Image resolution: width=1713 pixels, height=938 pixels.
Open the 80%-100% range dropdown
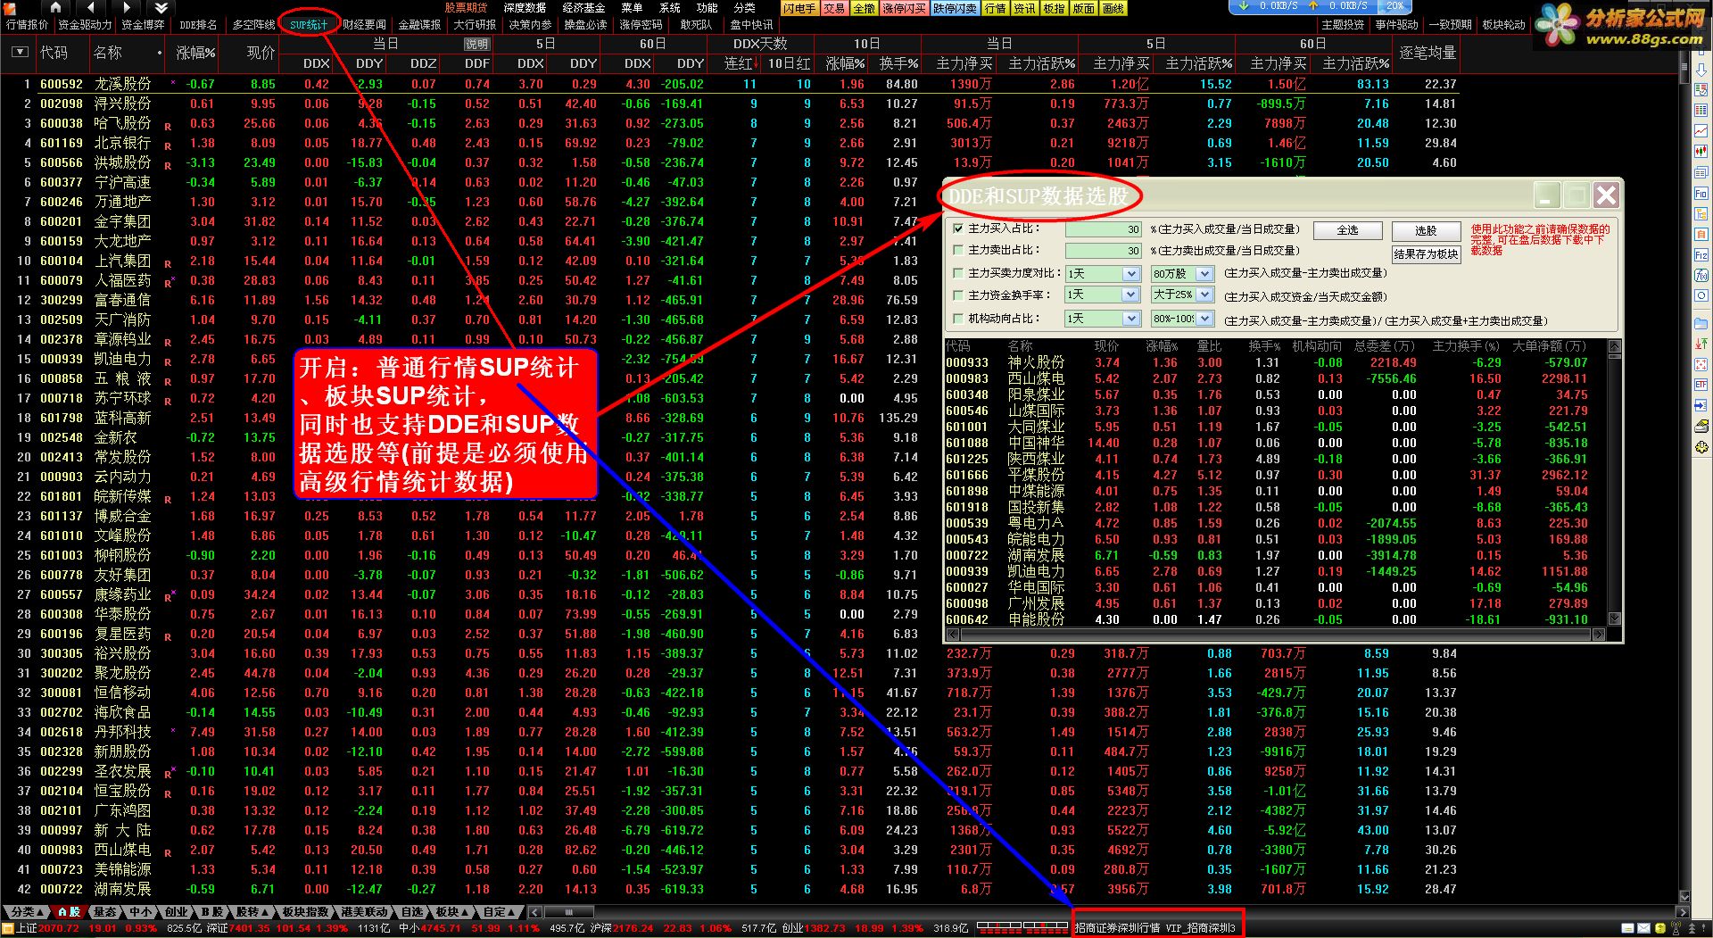[1204, 319]
